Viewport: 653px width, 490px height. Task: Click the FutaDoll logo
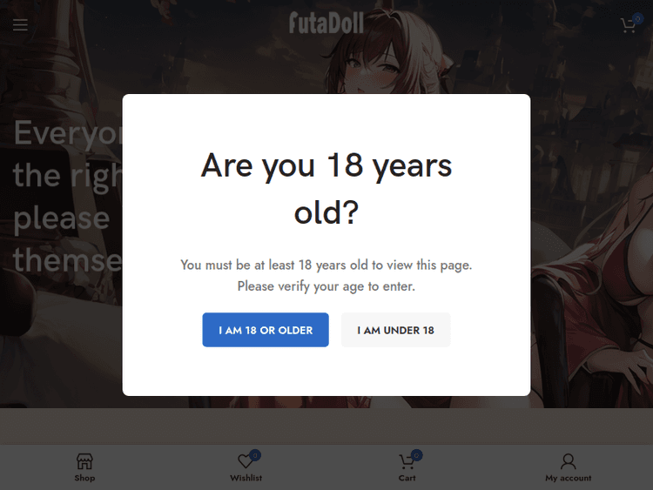point(326,23)
